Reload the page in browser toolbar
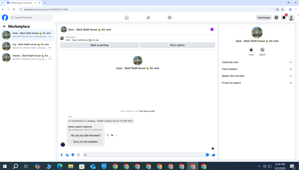This screenshot has width=299, height=170. point(14,9)
